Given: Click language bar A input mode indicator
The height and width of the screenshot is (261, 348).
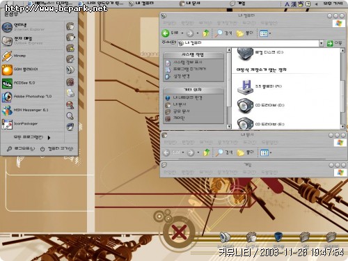Looking at the screenshot, I should (x=287, y=4).
